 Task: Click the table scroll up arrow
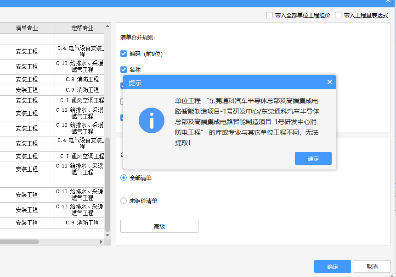pyautogui.click(x=107, y=26)
